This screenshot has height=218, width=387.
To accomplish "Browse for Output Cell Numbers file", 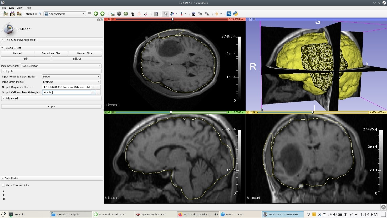I will coord(98,92).
